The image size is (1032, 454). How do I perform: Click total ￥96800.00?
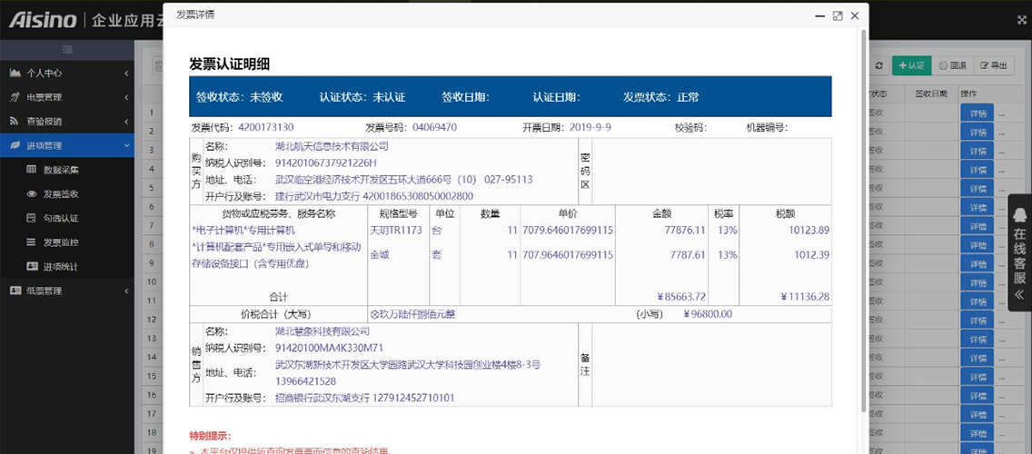point(708,314)
